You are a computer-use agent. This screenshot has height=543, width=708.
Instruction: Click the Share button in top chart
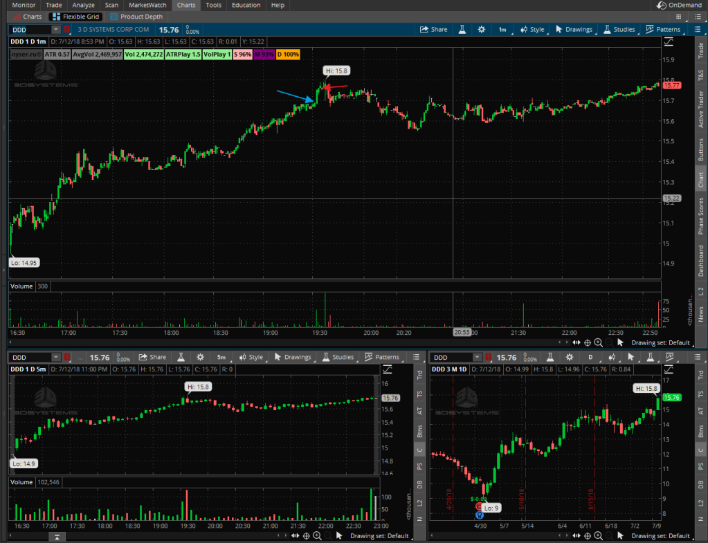(x=434, y=30)
